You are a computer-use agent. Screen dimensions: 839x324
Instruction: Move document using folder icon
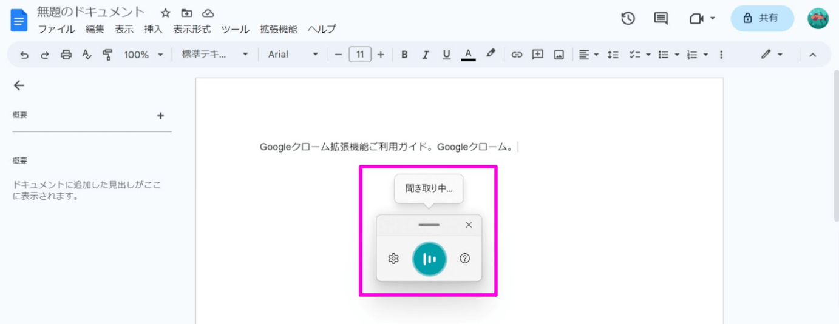tap(186, 13)
